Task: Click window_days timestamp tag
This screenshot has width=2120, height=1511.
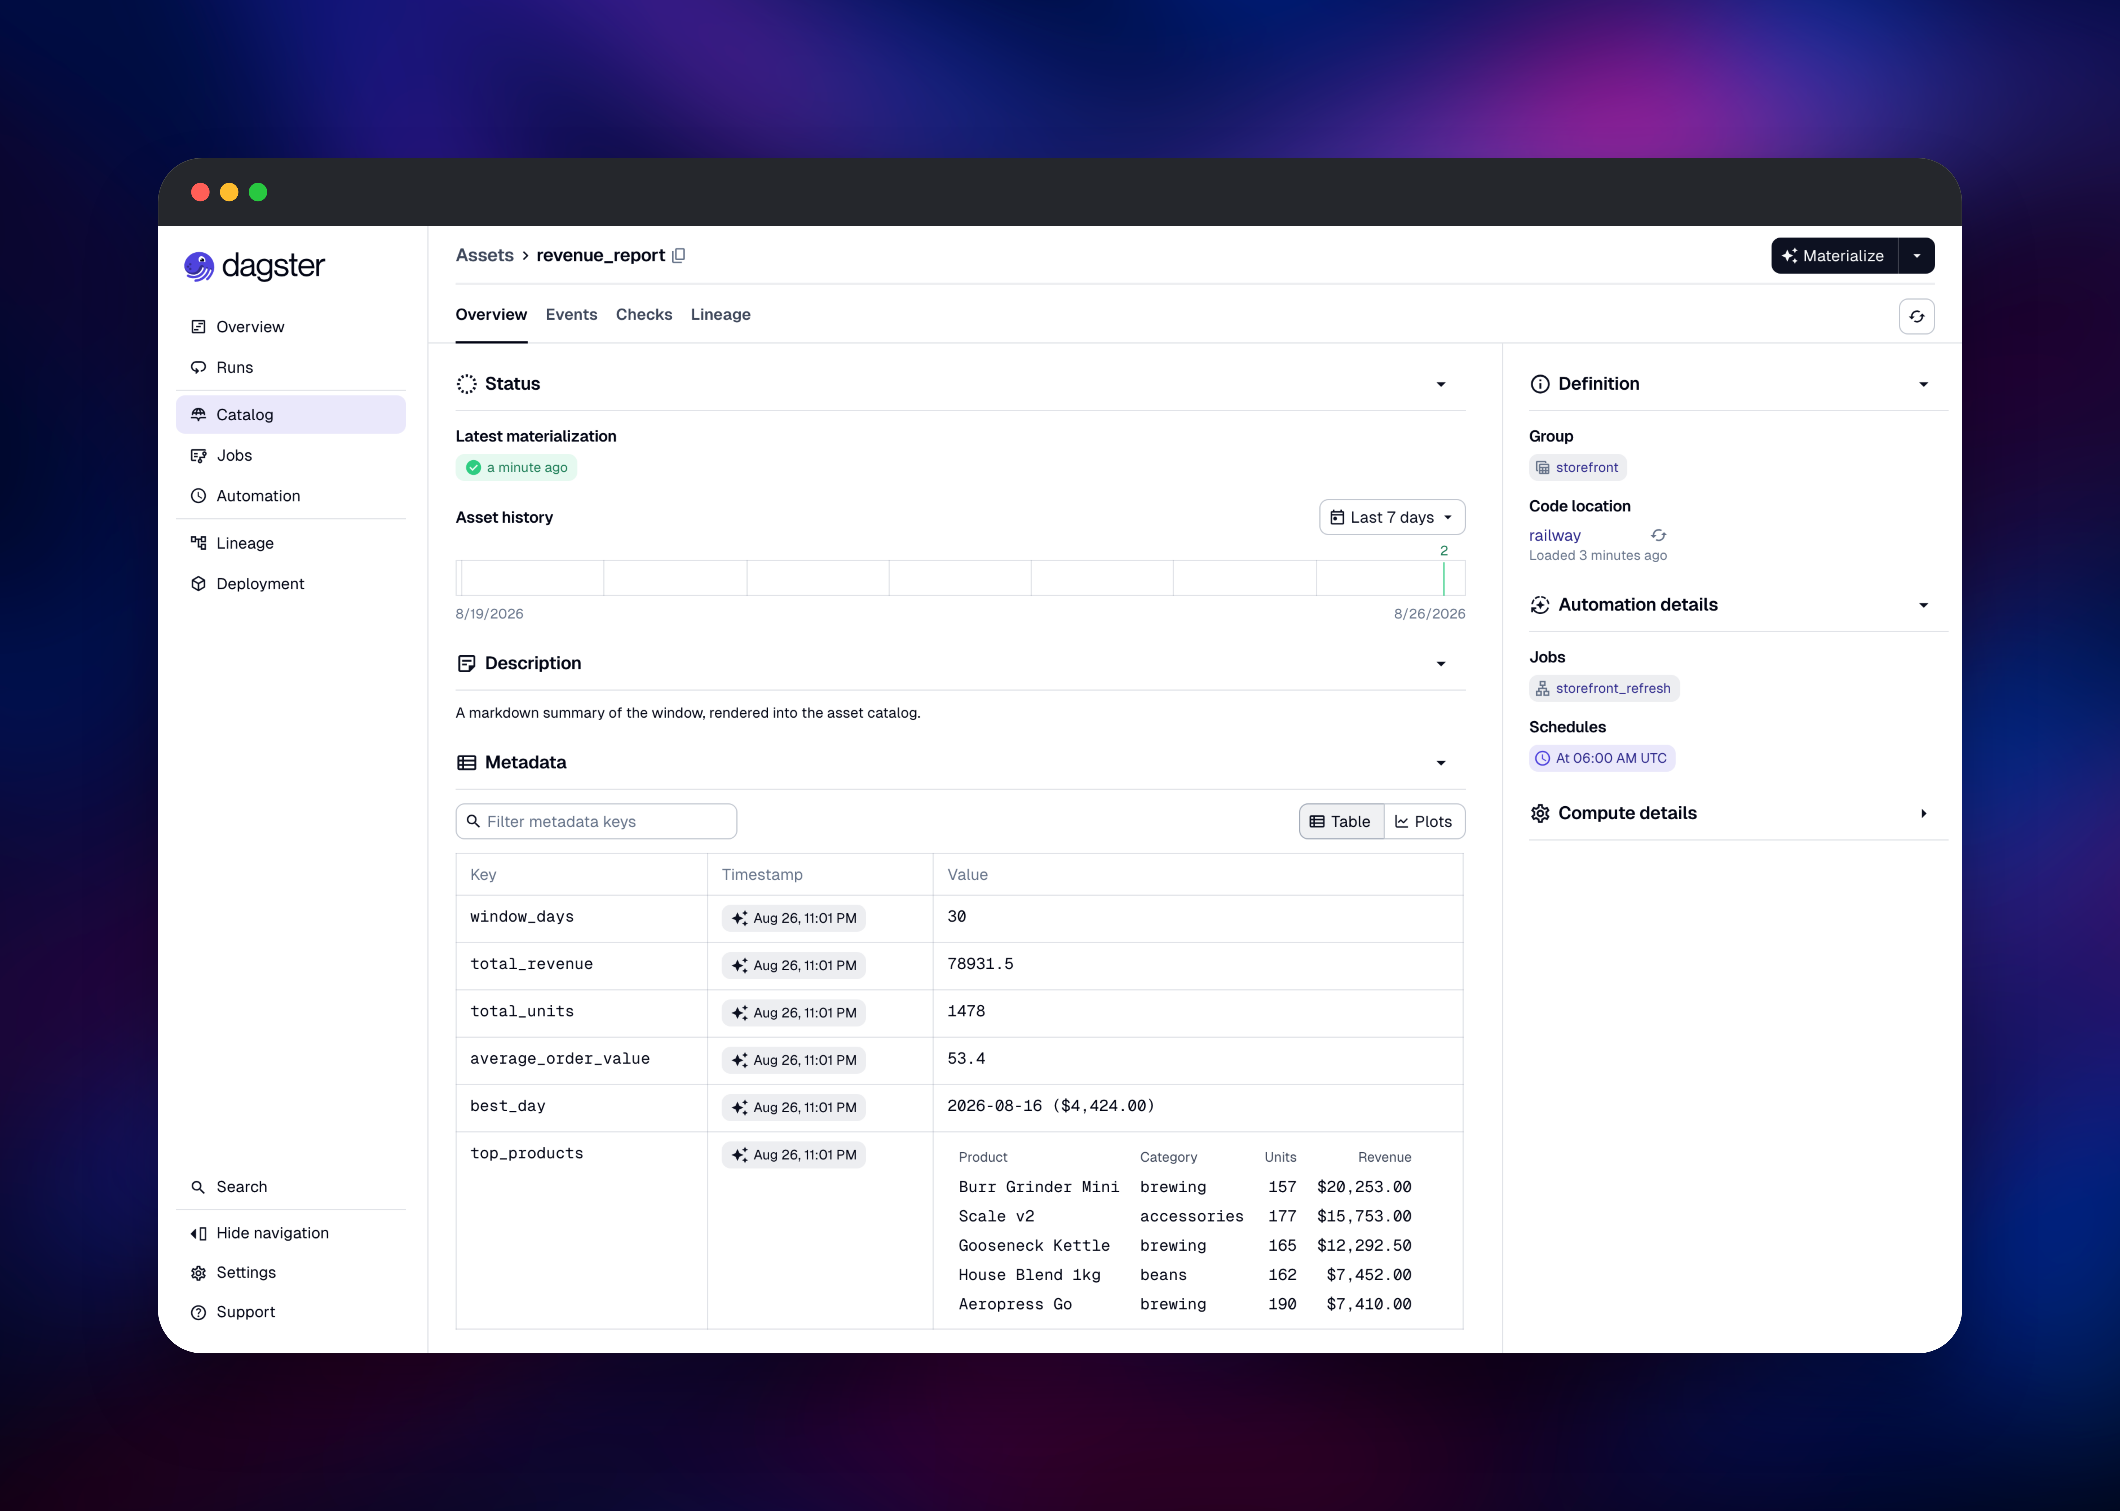Action: click(x=793, y=918)
